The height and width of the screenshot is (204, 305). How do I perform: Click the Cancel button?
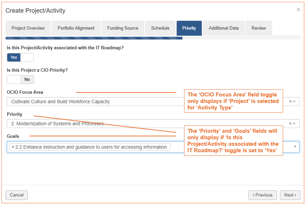pos(17,195)
